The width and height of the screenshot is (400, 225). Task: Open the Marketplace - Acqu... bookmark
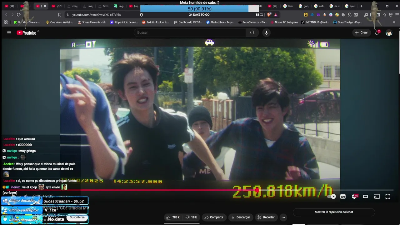tap(220, 22)
